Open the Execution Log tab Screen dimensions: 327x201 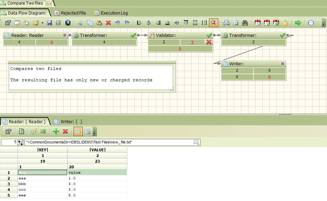111,13
